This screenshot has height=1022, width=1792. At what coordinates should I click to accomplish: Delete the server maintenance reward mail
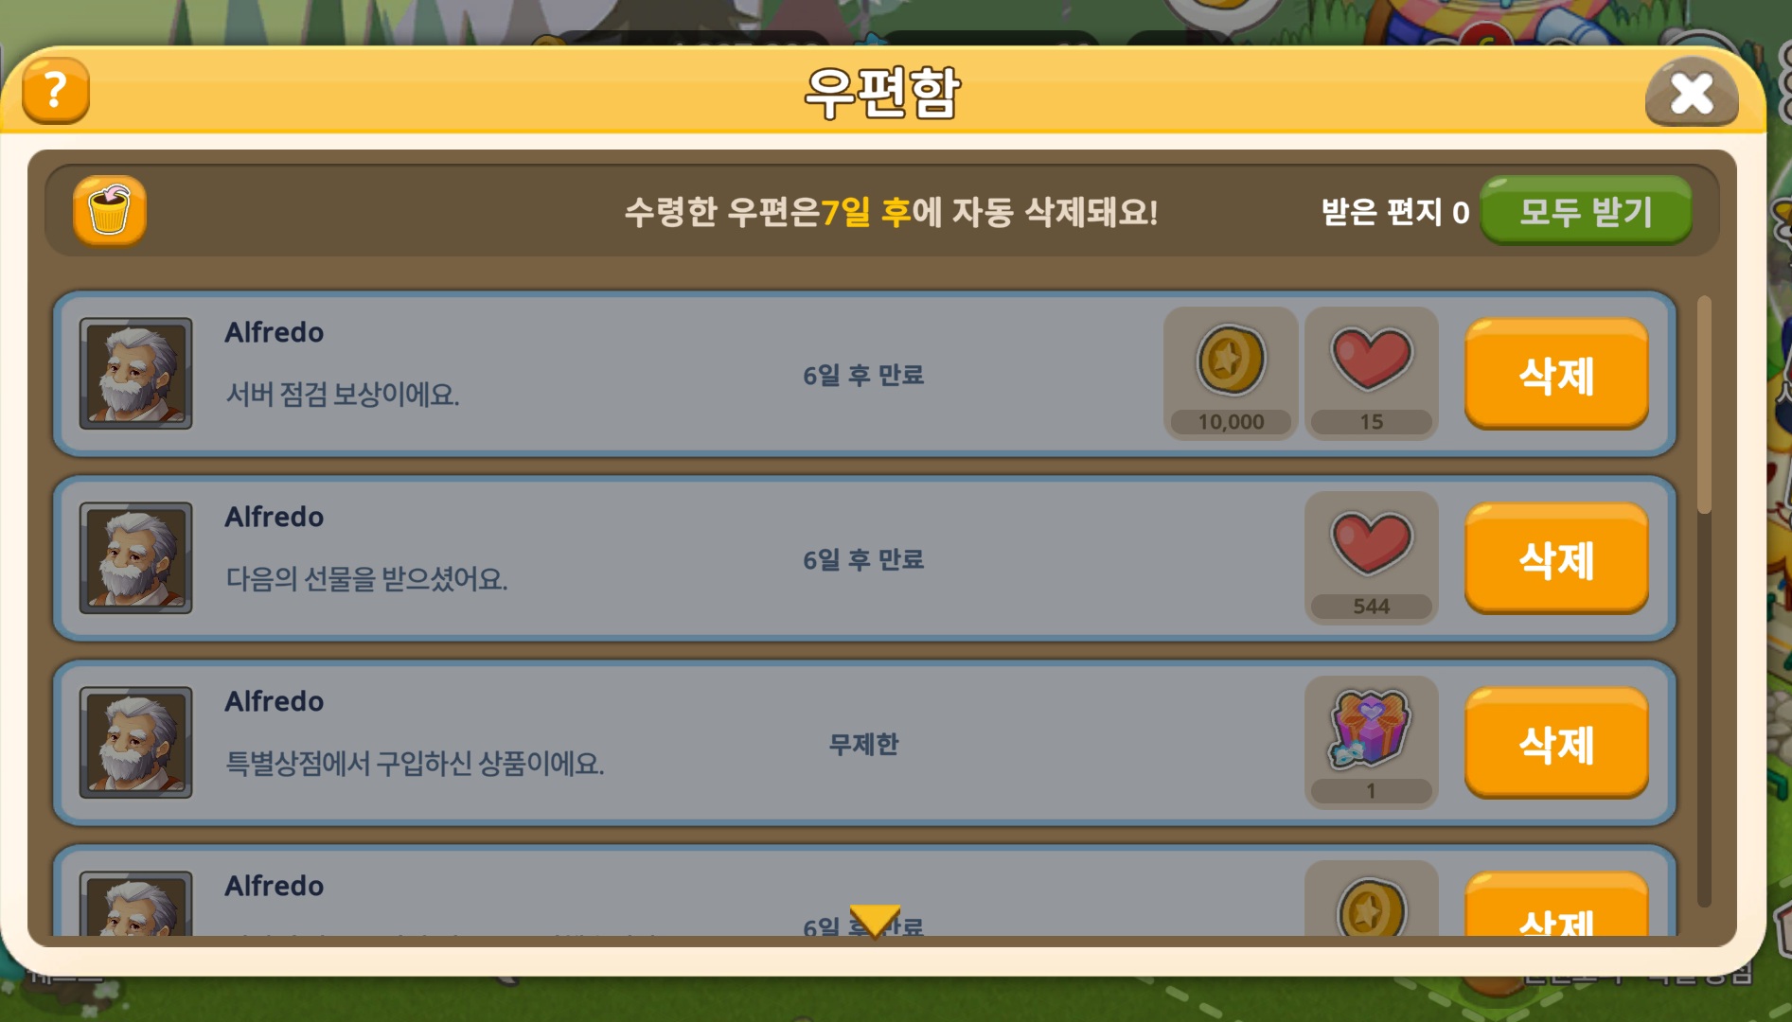pos(1556,374)
